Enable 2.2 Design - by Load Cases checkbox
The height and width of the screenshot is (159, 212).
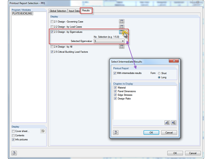tap(52, 27)
